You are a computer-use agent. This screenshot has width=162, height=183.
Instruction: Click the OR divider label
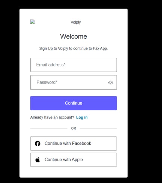(x=73, y=128)
